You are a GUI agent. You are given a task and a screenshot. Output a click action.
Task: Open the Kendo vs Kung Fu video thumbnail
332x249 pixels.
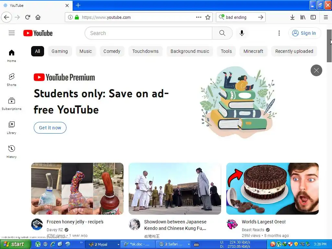tap(175, 189)
